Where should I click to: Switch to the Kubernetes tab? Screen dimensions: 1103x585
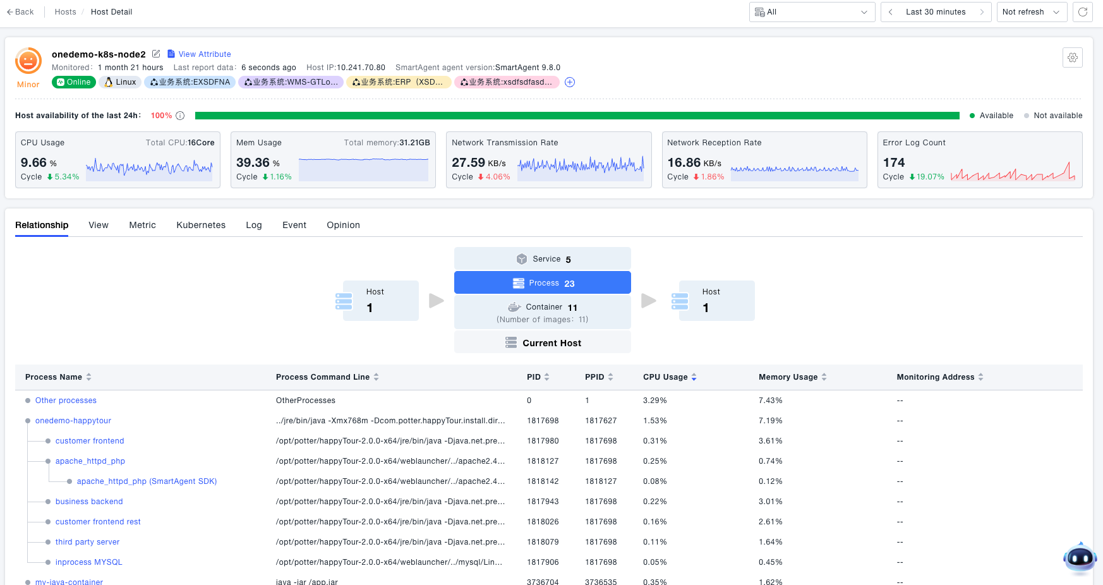point(201,225)
